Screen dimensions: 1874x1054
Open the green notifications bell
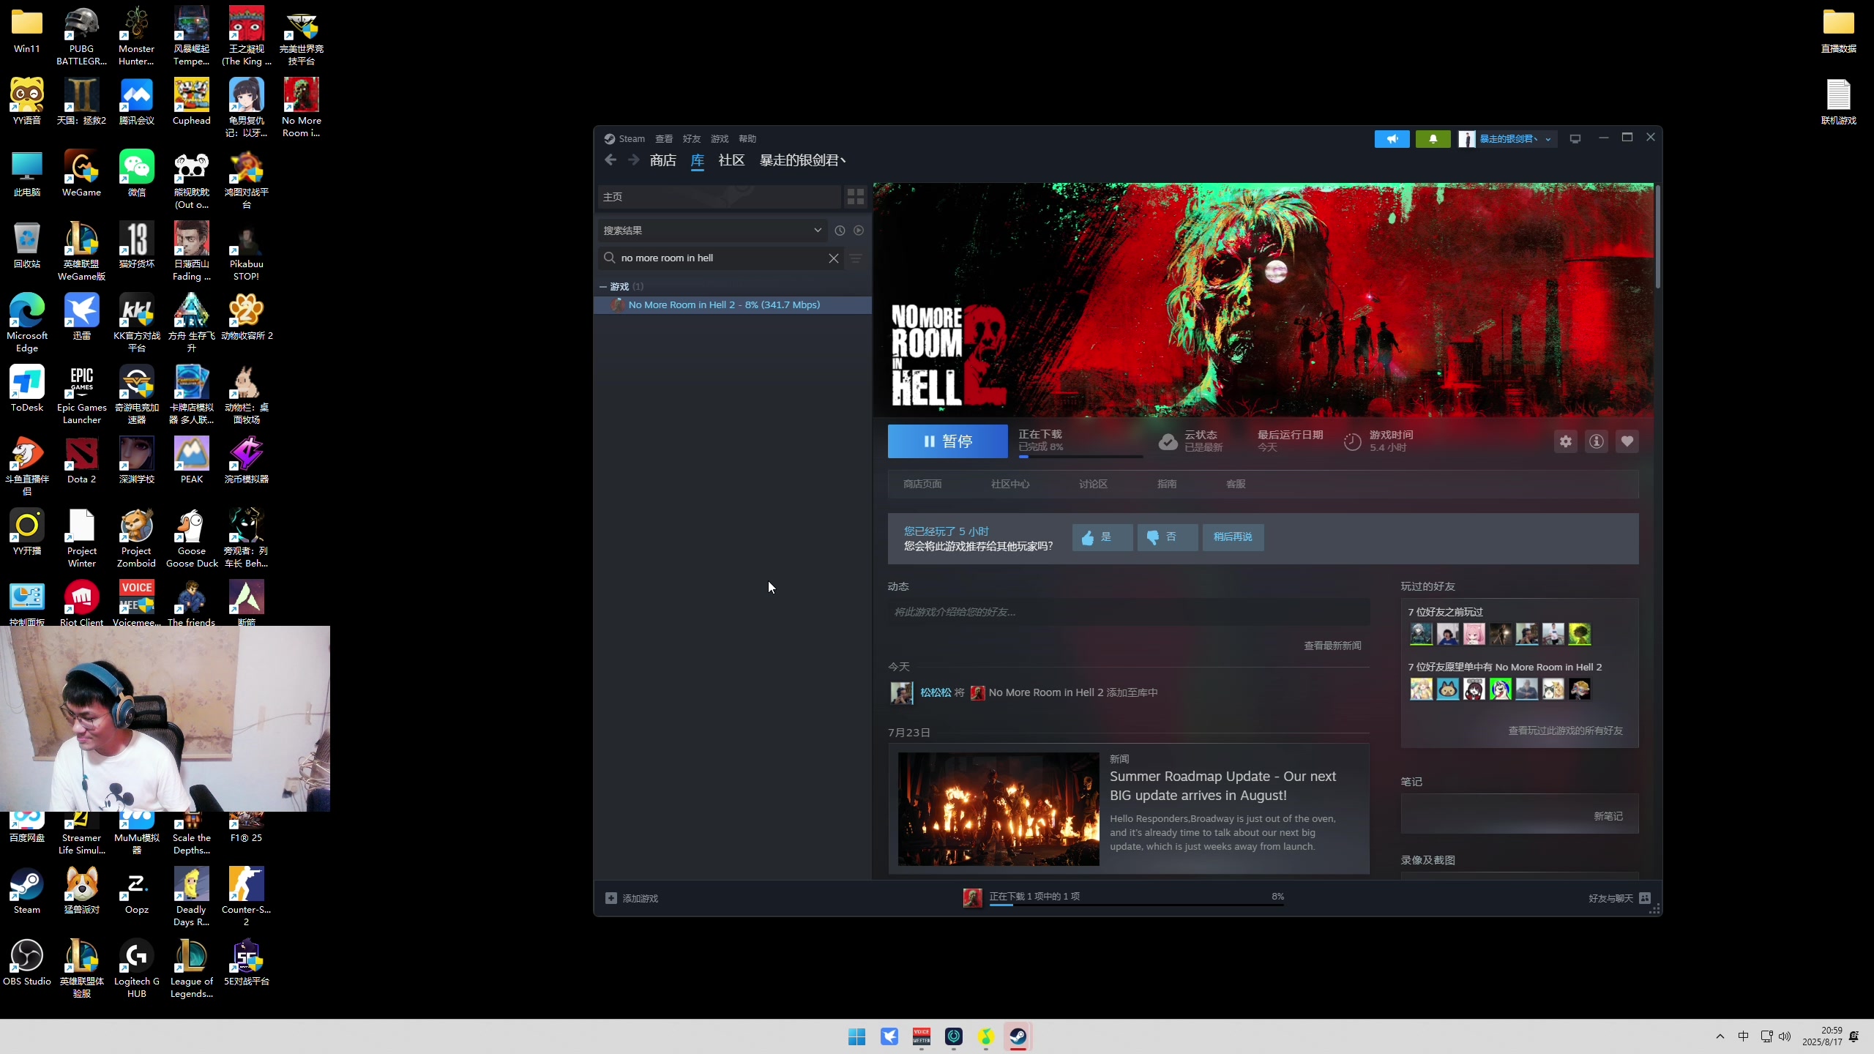pos(1433,138)
